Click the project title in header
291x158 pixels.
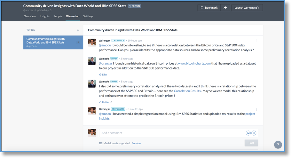(75, 6)
